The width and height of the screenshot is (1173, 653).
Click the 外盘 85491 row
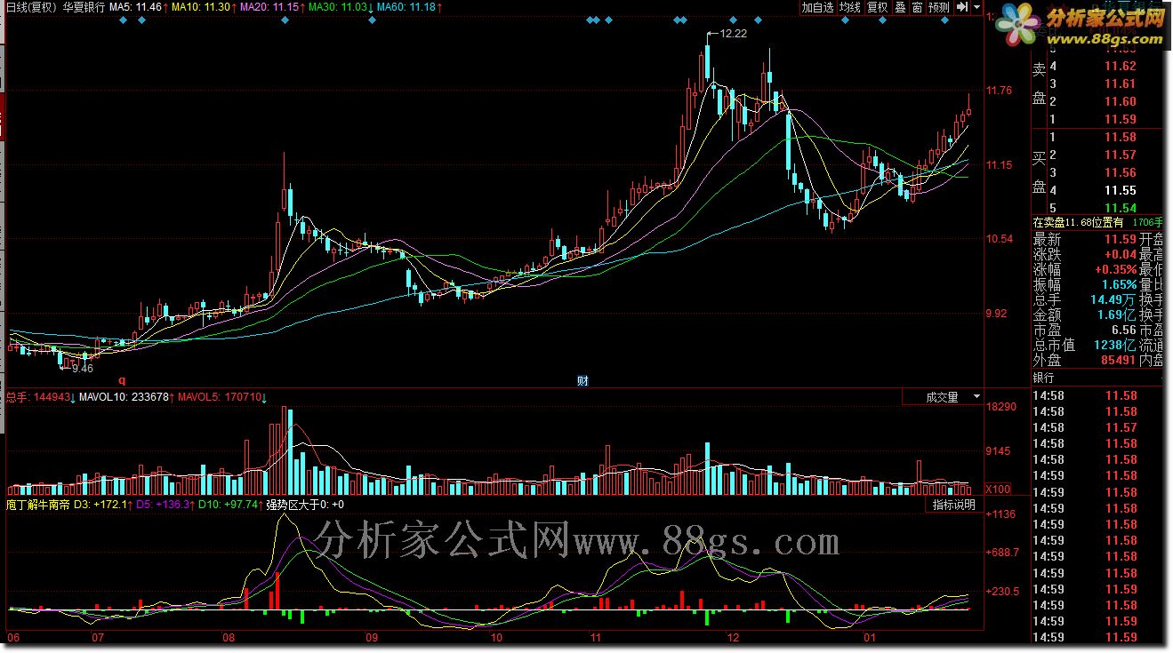(1085, 360)
